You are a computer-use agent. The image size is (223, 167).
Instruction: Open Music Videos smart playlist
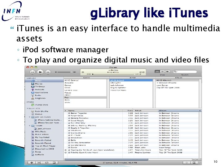[44, 134]
